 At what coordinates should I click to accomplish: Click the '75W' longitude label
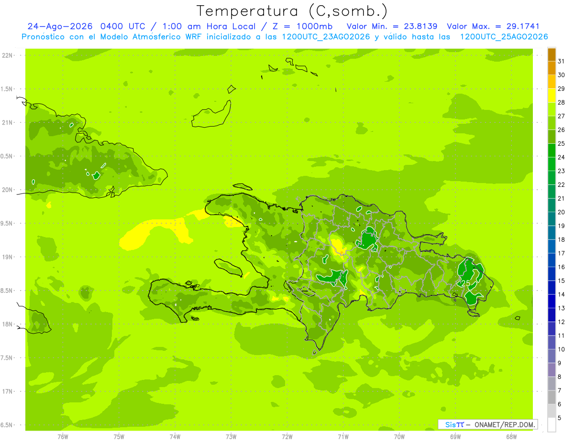[119, 437]
